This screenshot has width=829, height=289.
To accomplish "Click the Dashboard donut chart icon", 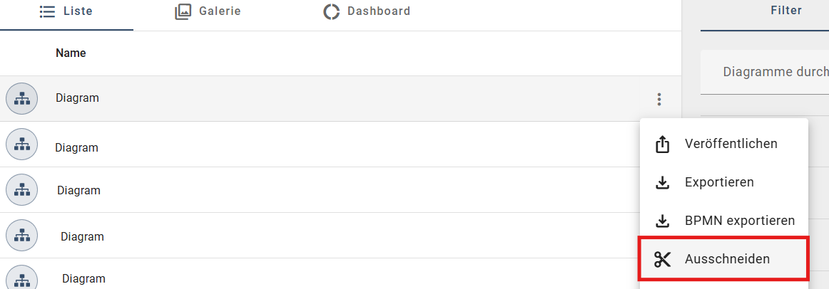I will tap(331, 11).
